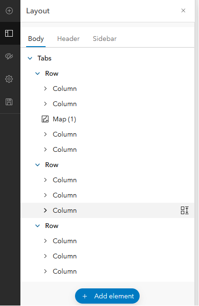Select the Layout panel icon in sidebar
The width and height of the screenshot is (199, 306).
tap(9, 33)
